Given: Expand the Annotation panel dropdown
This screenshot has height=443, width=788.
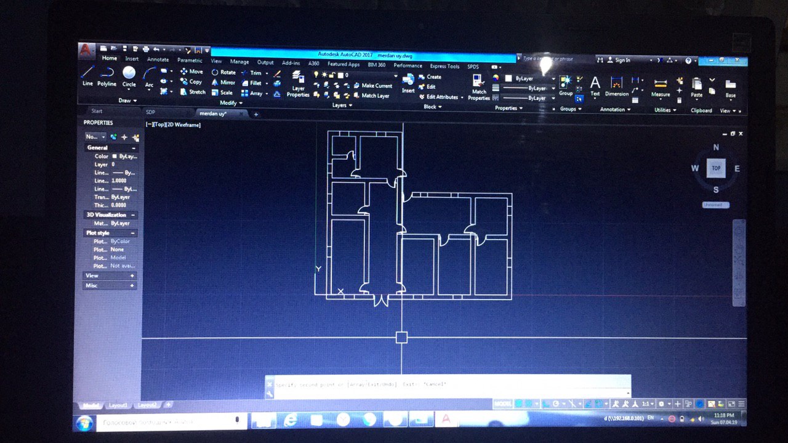Looking at the screenshot, I should pyautogui.click(x=615, y=109).
